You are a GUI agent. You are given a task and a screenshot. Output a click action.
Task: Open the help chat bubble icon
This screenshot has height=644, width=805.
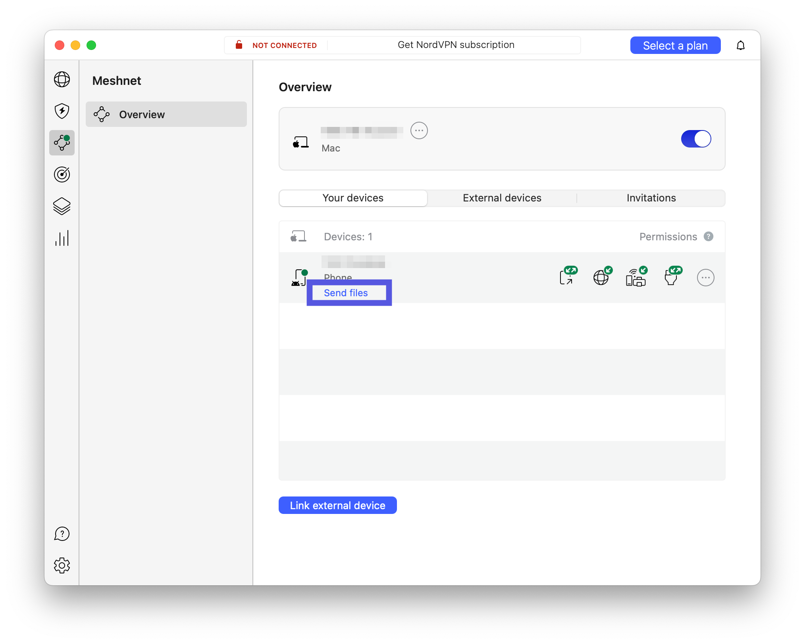click(x=62, y=534)
